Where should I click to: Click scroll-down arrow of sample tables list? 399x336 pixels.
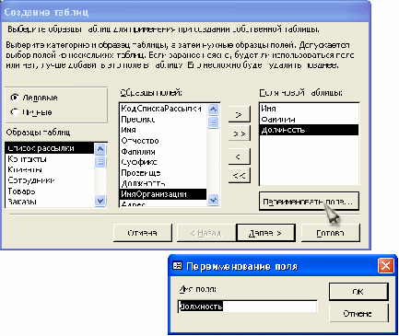[100, 201]
